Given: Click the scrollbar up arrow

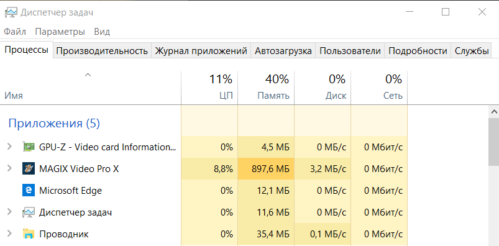Looking at the screenshot, I should coord(494,112).
